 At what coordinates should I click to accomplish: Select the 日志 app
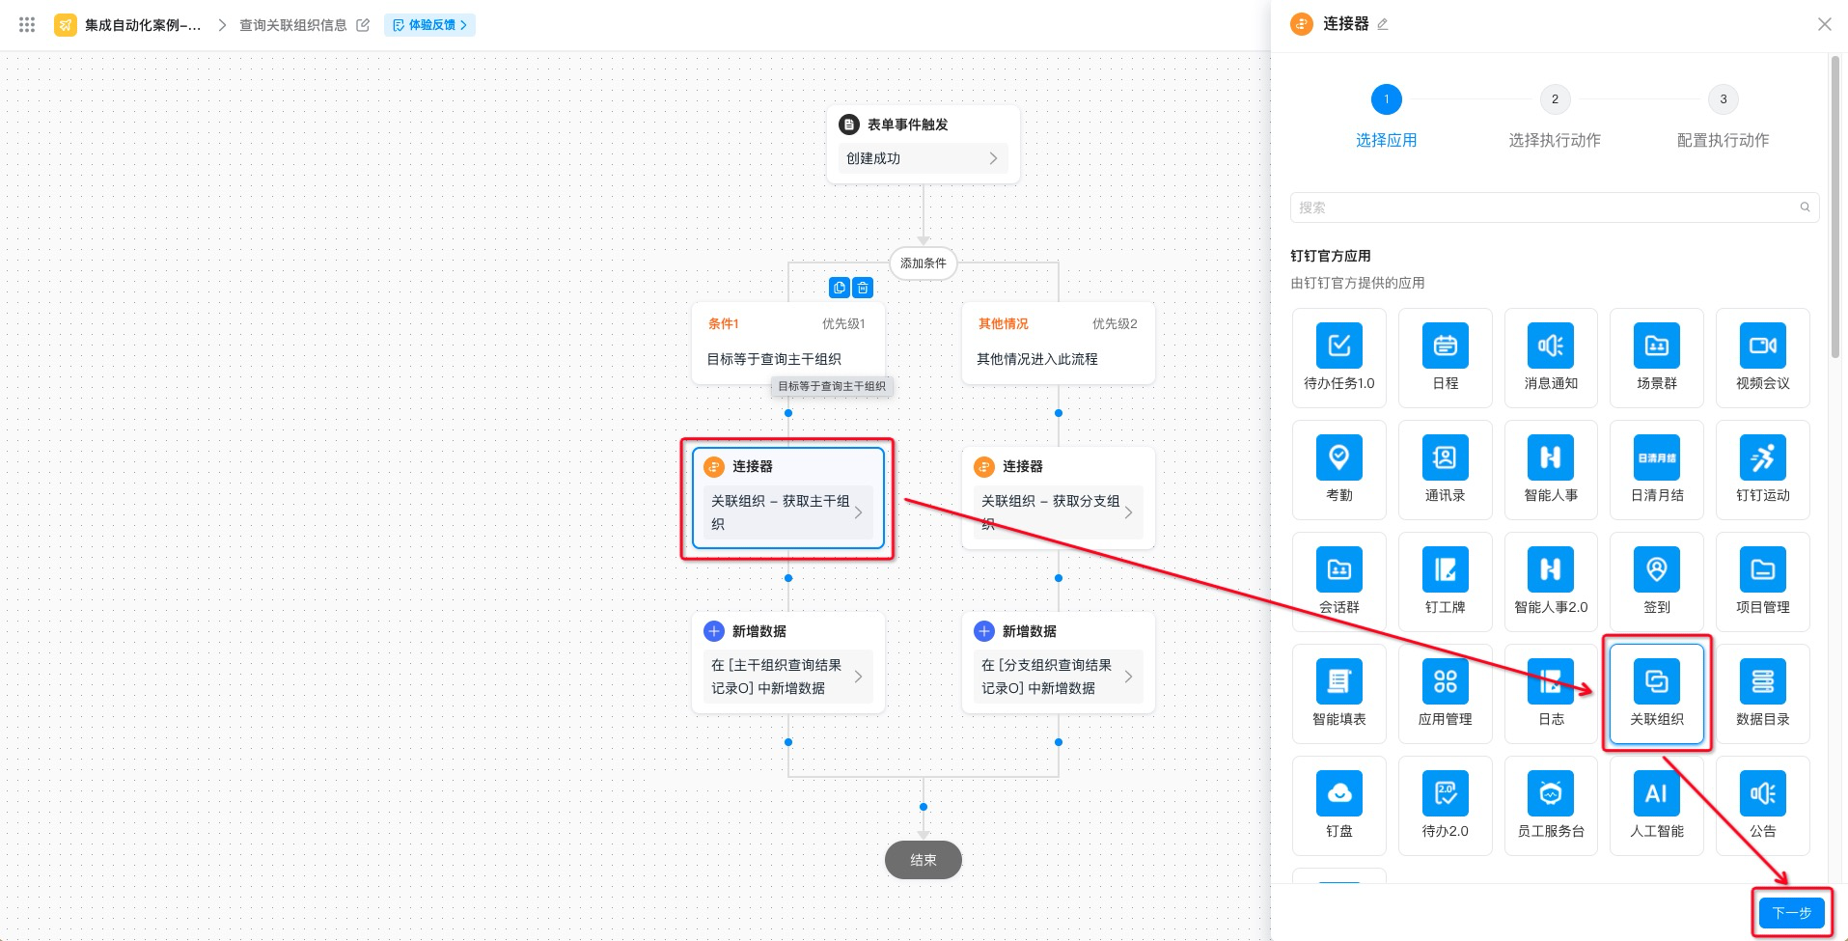pyautogui.click(x=1551, y=694)
